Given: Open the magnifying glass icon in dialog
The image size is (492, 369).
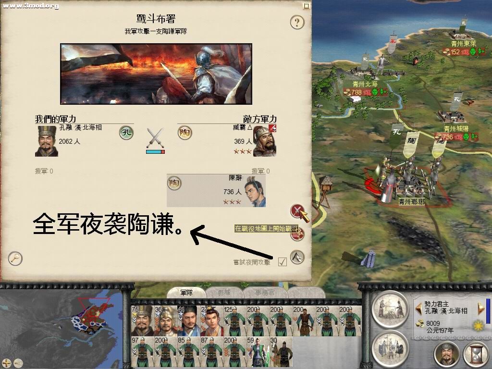Looking at the screenshot, I should click(x=15, y=258).
